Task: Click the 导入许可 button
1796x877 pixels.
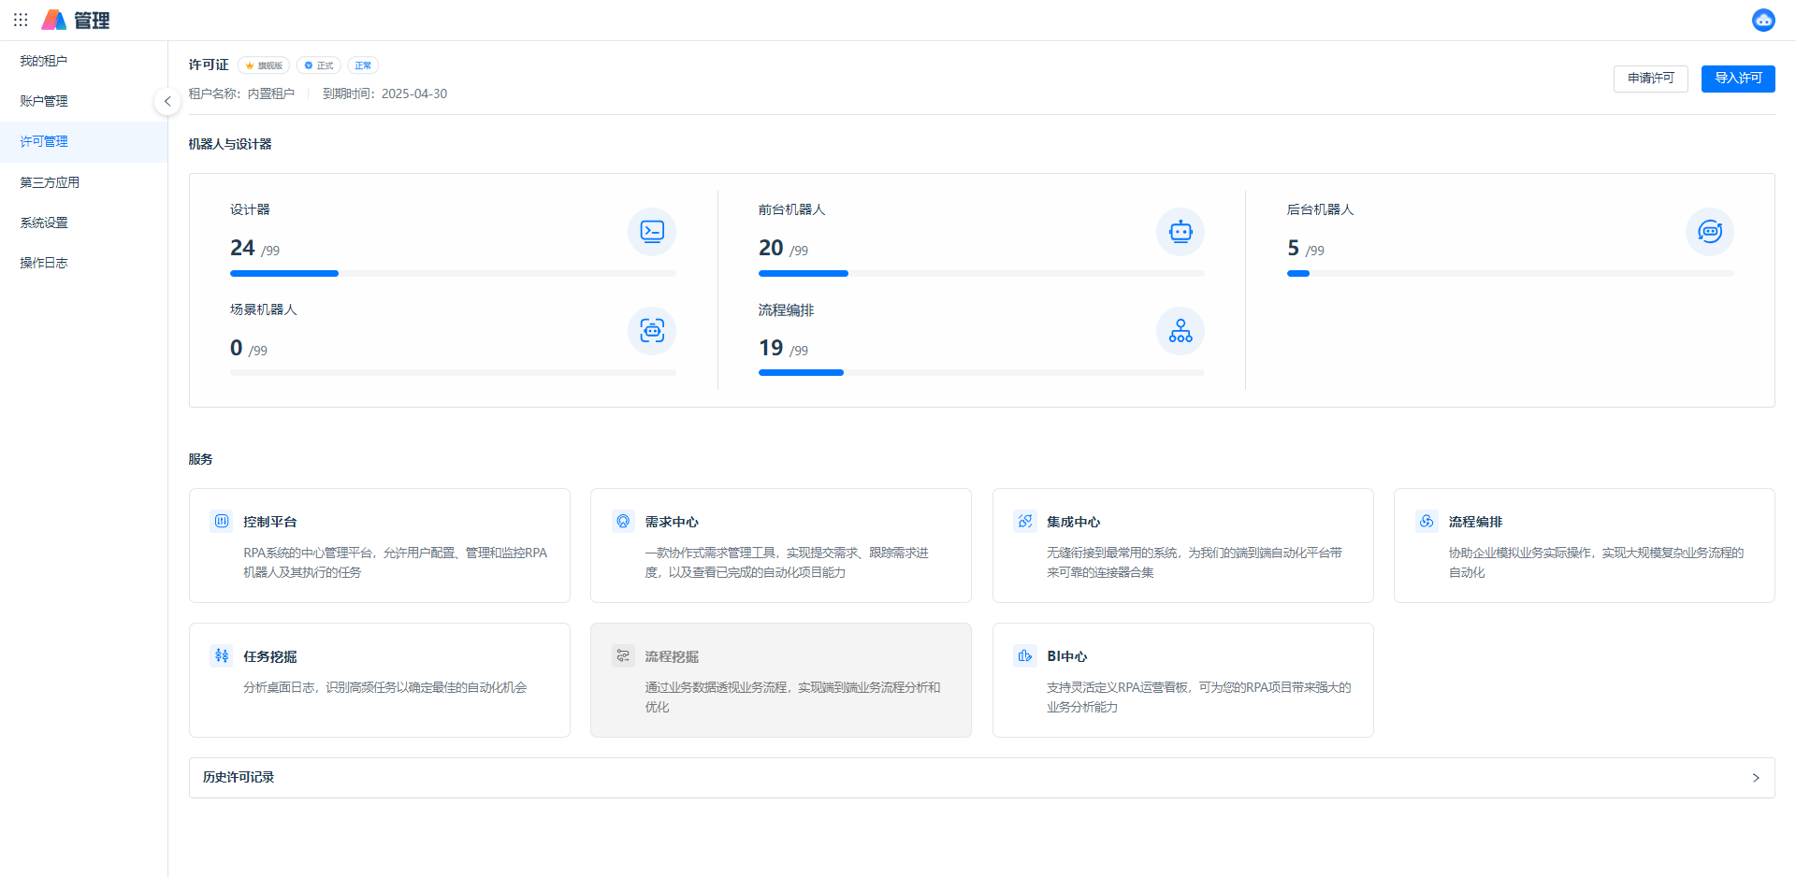Action: tap(1737, 79)
